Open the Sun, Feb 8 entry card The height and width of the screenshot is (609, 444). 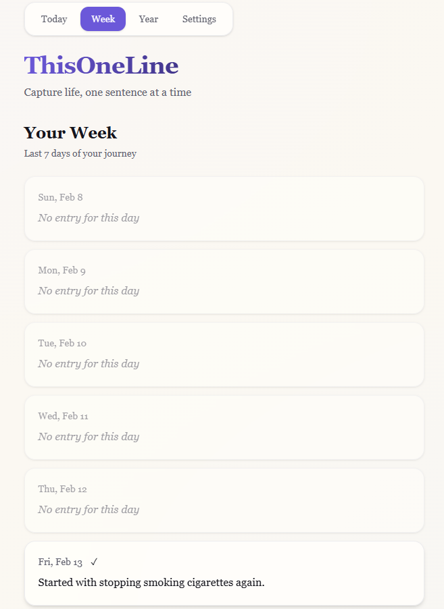coord(224,208)
